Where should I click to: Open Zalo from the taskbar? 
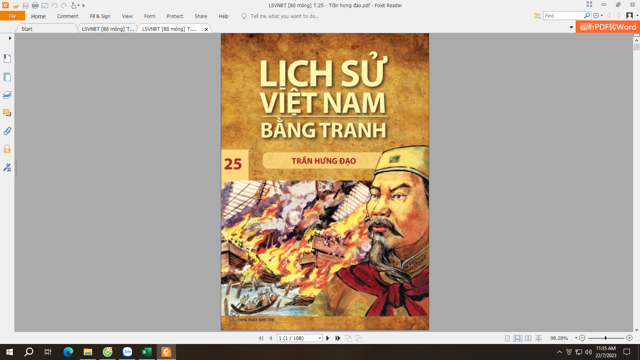click(127, 352)
